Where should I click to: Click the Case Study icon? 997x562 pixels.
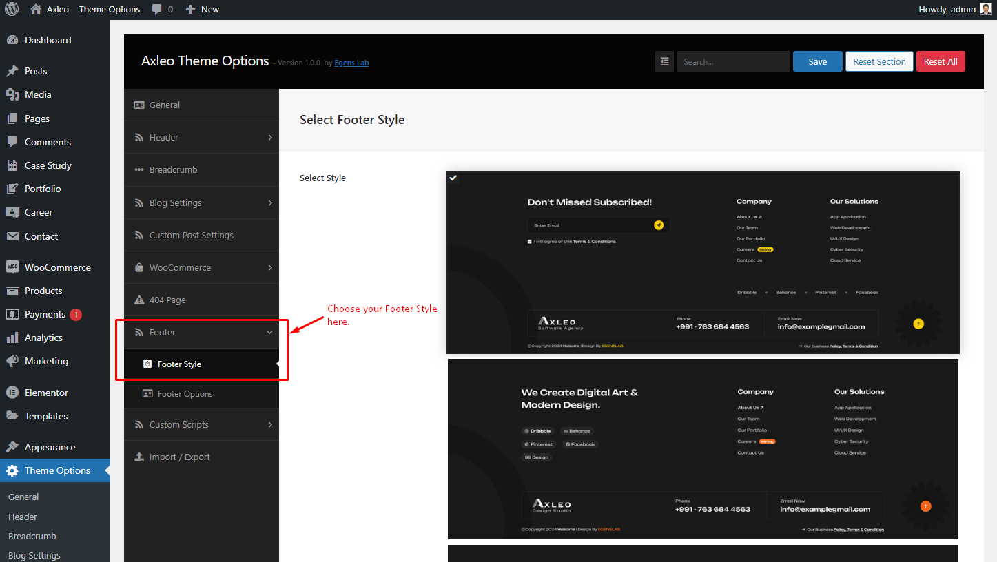12,165
